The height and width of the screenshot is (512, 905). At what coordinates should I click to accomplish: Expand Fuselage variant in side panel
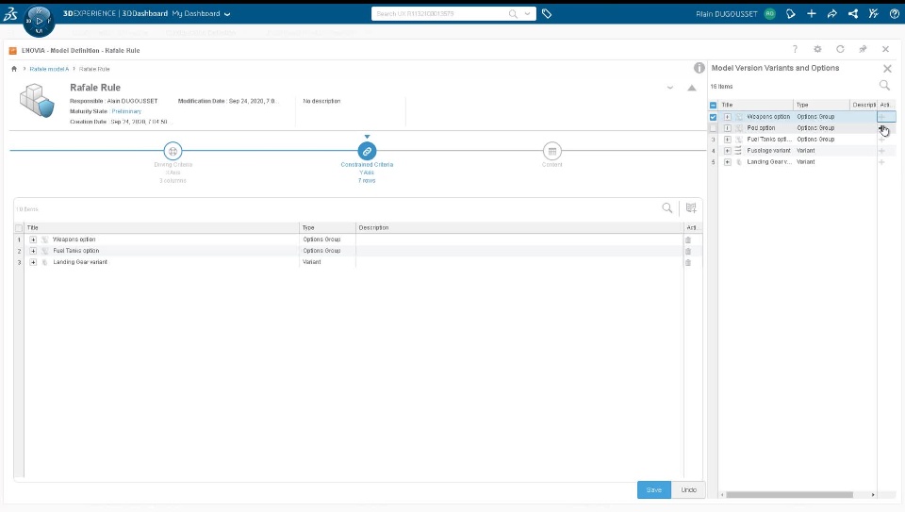tap(728, 151)
